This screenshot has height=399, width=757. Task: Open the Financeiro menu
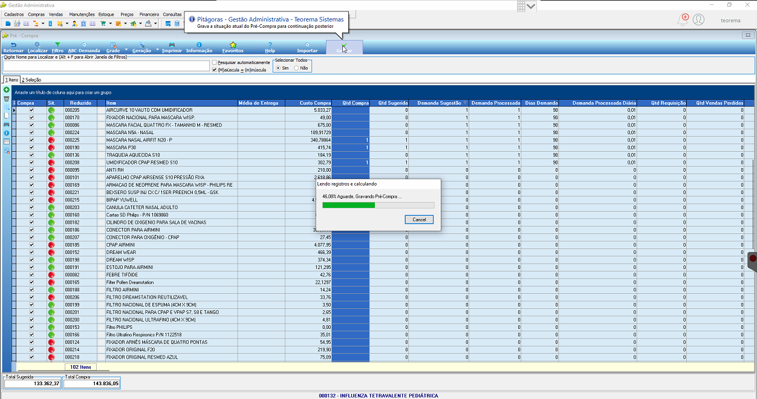coord(149,14)
